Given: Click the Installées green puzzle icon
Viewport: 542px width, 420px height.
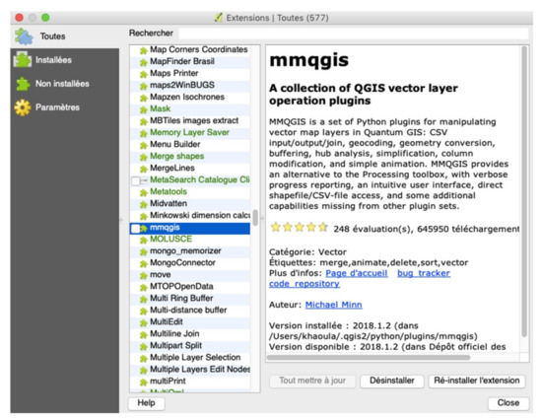Looking at the screenshot, I should tap(23, 60).
